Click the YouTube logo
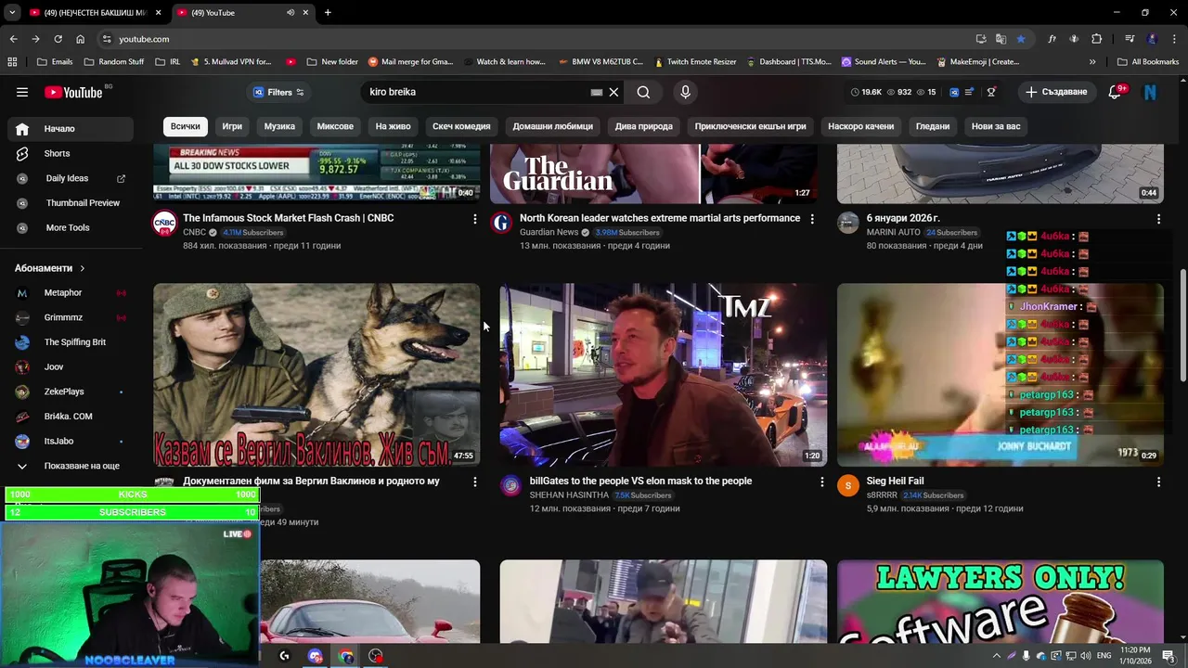 click(73, 92)
